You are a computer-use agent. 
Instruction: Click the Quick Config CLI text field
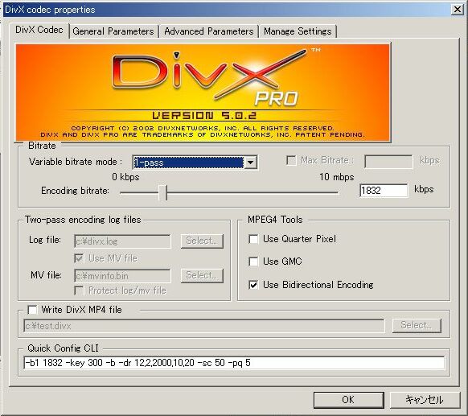pos(234,363)
